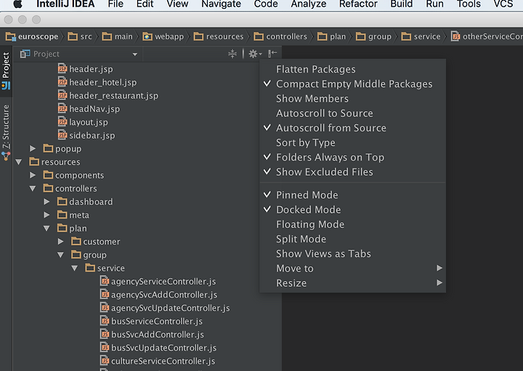Expand the meta folder

pyautogui.click(x=46, y=215)
